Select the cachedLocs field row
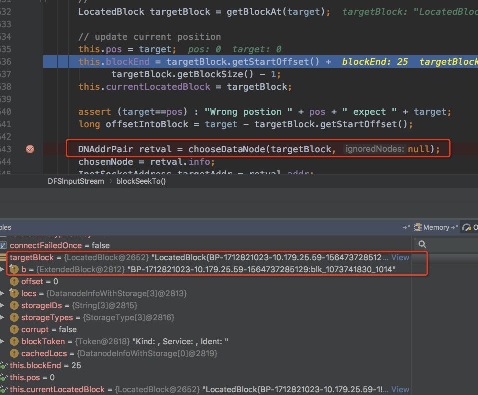 click(205, 353)
